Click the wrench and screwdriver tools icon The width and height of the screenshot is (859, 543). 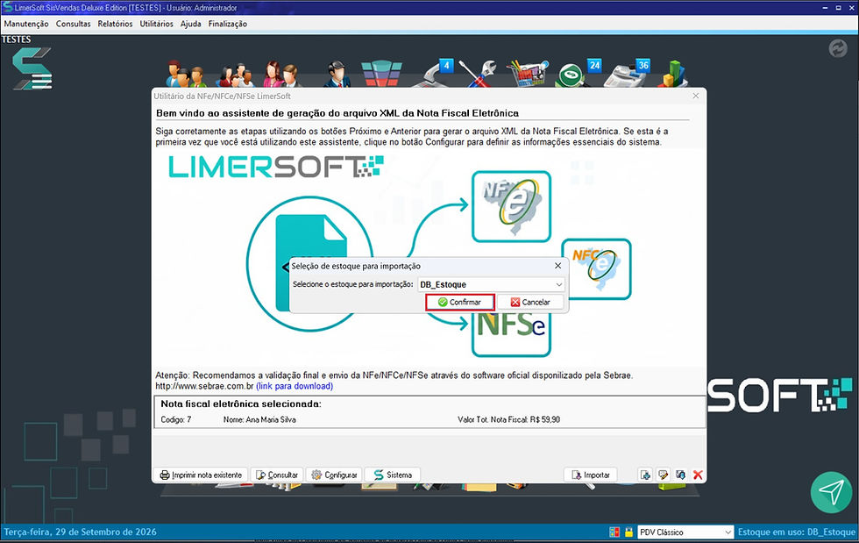click(478, 74)
